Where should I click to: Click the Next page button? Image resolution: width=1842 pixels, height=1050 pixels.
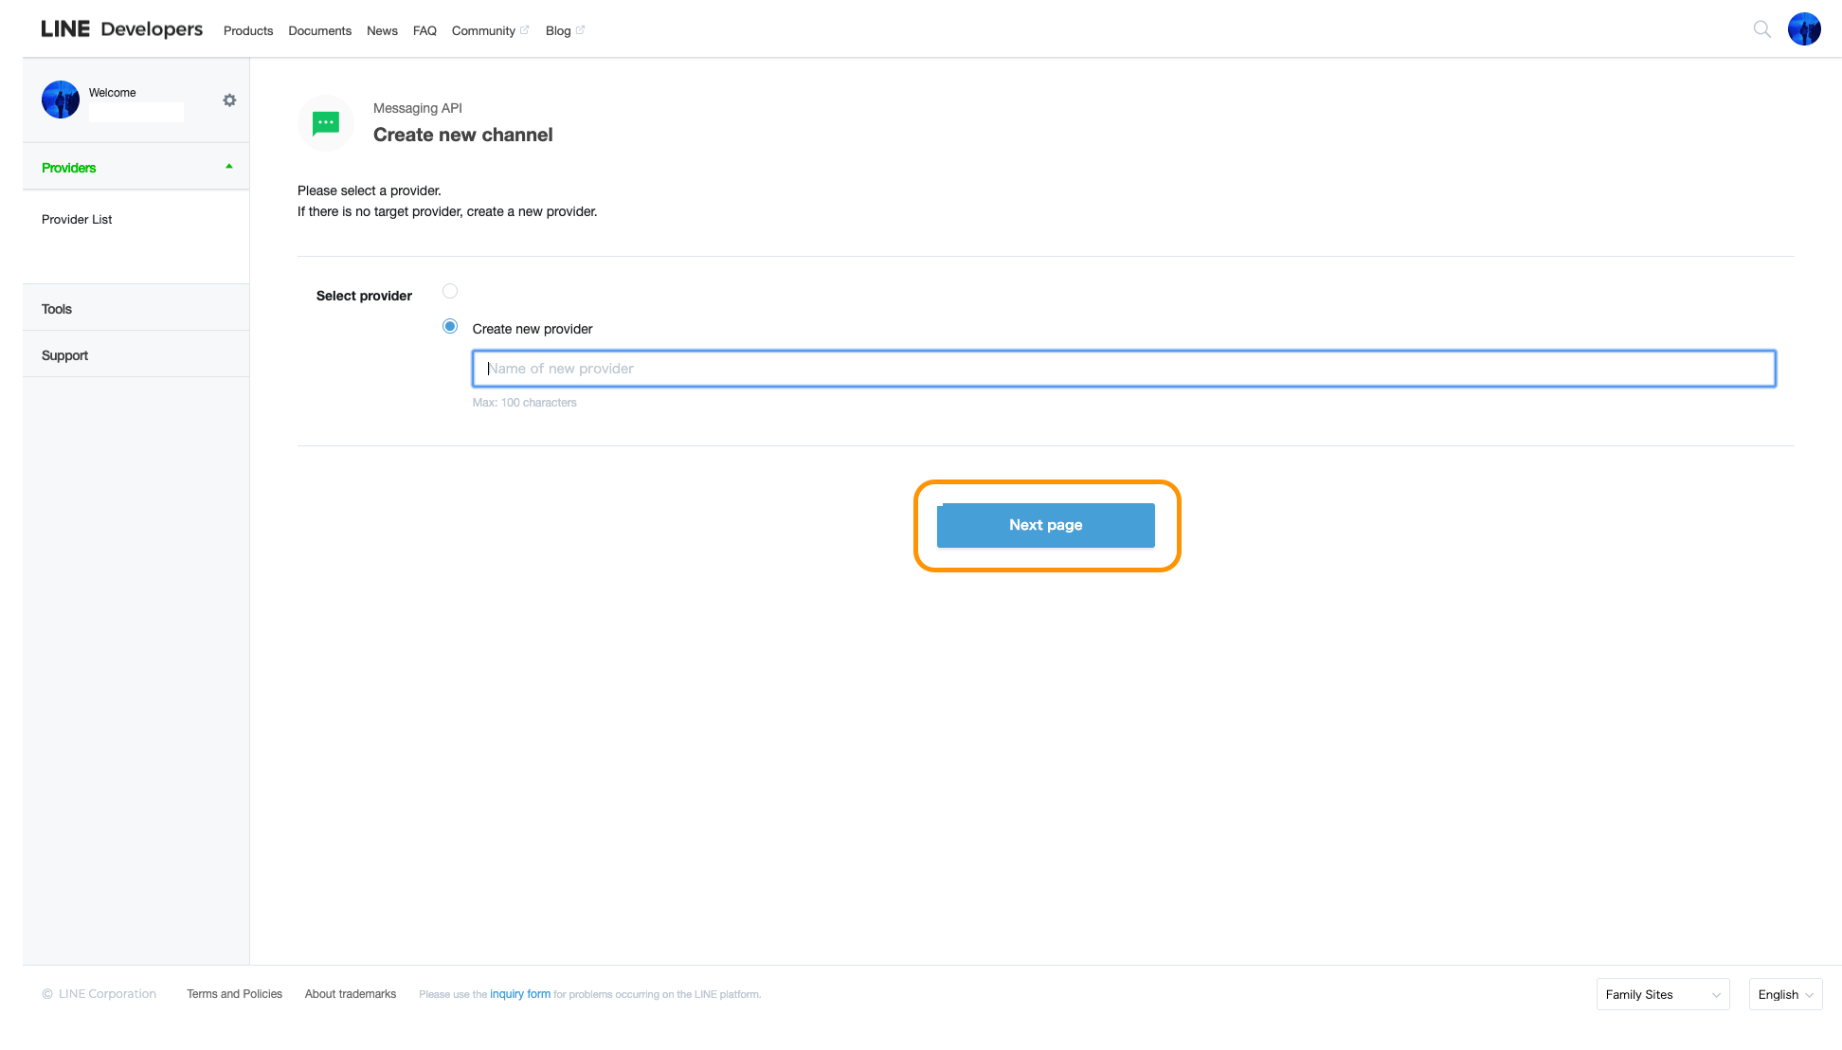pyautogui.click(x=1046, y=525)
